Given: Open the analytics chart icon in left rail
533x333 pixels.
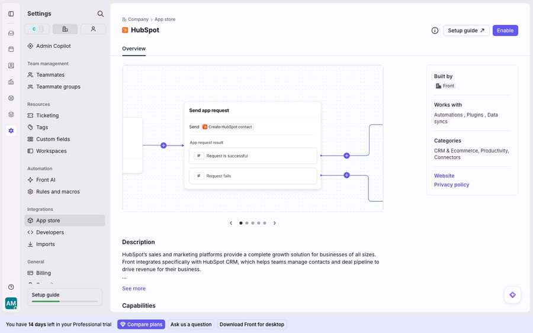Looking at the screenshot, I should [11, 82].
